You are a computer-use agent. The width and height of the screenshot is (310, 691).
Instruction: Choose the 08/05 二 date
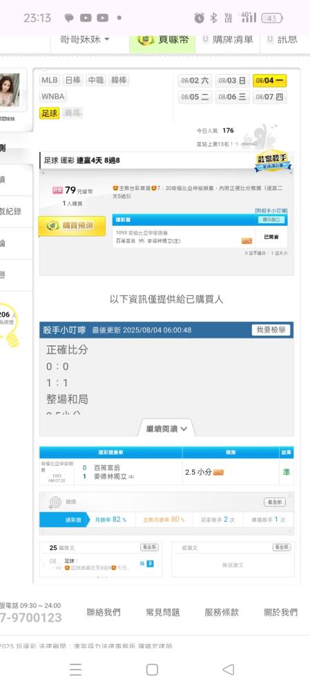click(195, 97)
